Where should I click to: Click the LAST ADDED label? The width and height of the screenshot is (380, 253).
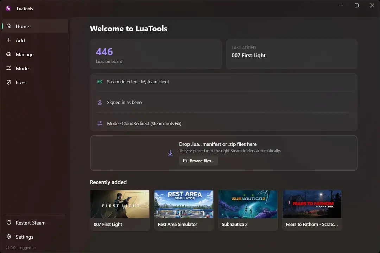pos(243,48)
